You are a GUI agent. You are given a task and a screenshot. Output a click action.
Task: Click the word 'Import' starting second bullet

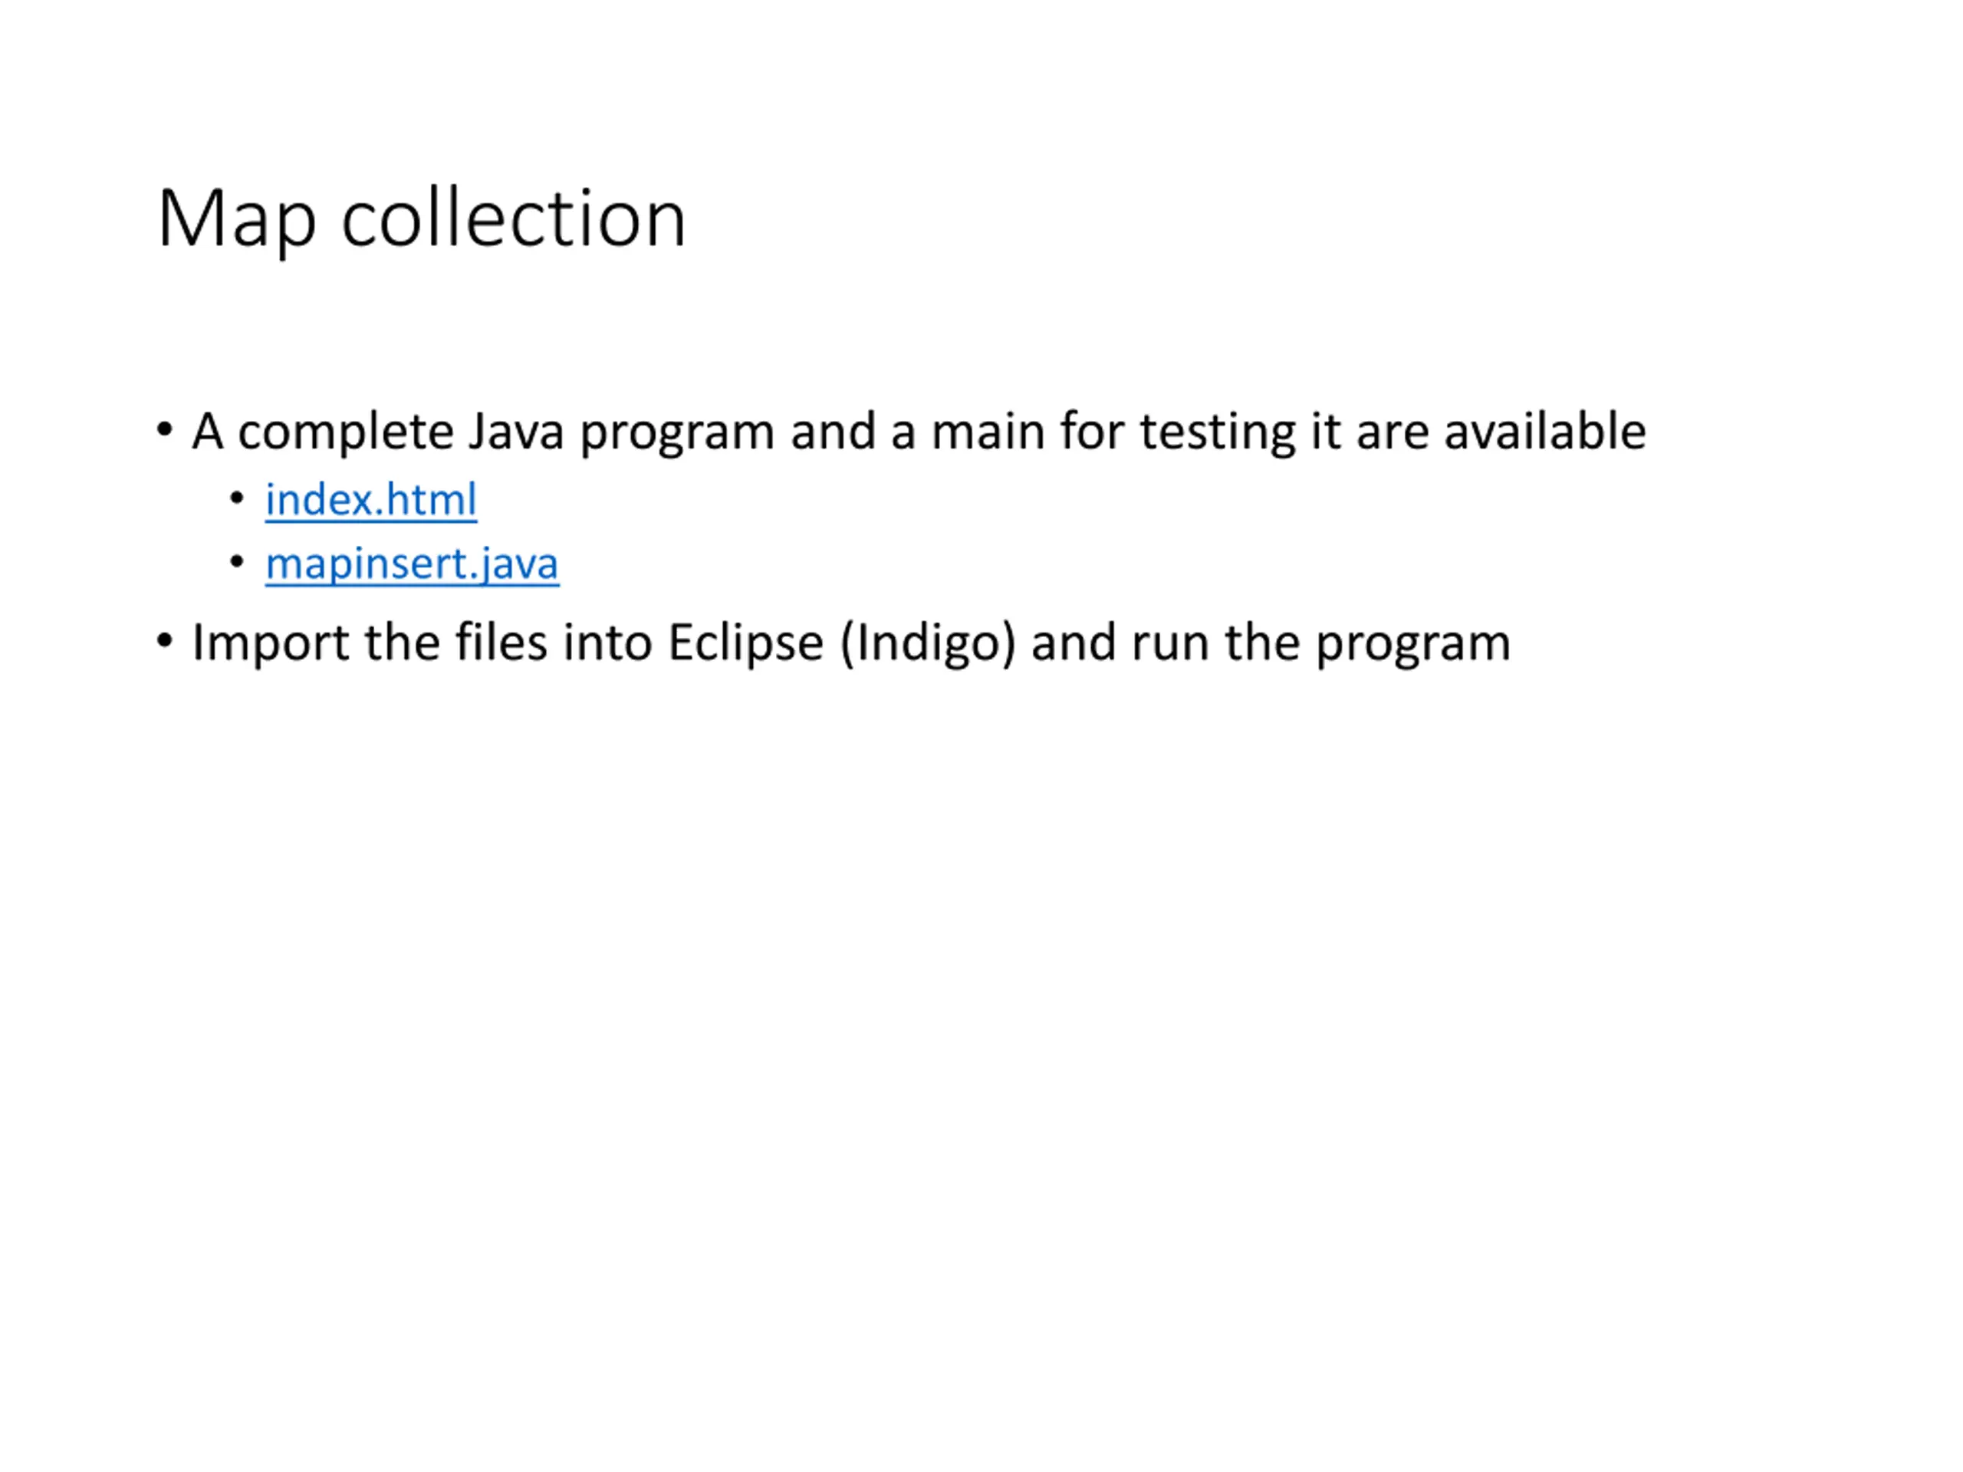pos(271,643)
